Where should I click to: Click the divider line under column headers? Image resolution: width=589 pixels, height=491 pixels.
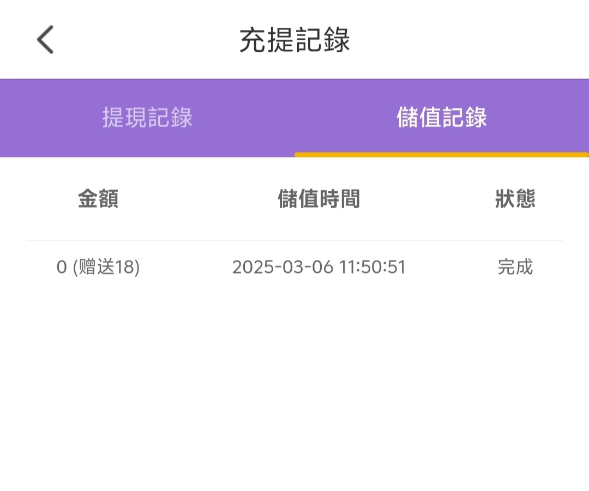tap(294, 240)
